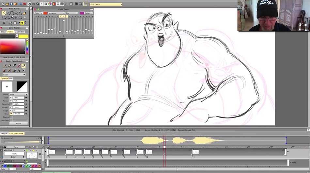Toggle the green display dot of Untitled 2 layer
This screenshot has height=173, width=310.
click(27, 150)
